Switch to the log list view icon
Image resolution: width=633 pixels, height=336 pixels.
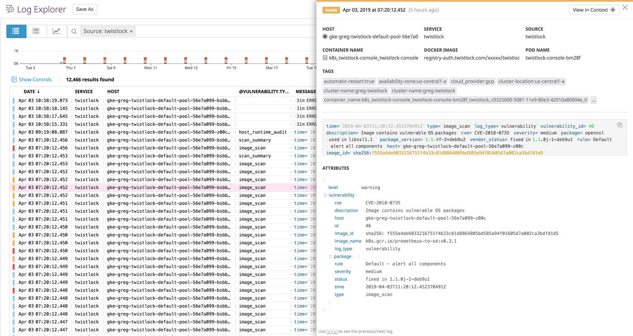[16, 31]
